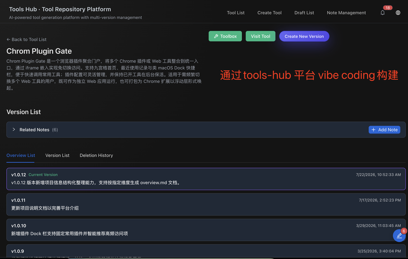Image resolution: width=408 pixels, height=259 pixels.
Task: Select the Overview List tab
Action: [20, 156]
